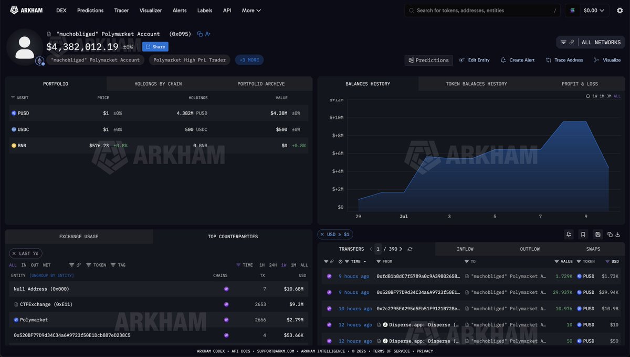Open the API DOCS footer link

241,351
